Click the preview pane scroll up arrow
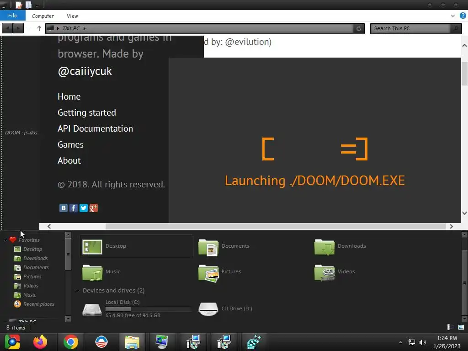Viewport: 468px width, 351px height. [464, 45]
